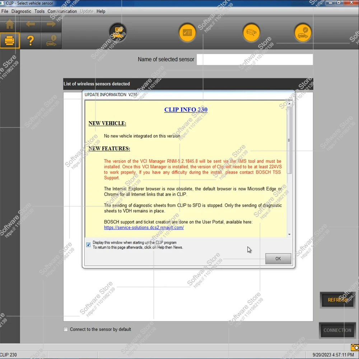The image size is (359, 359).
Task: Click the back arrow icon
Action: pos(30,24)
